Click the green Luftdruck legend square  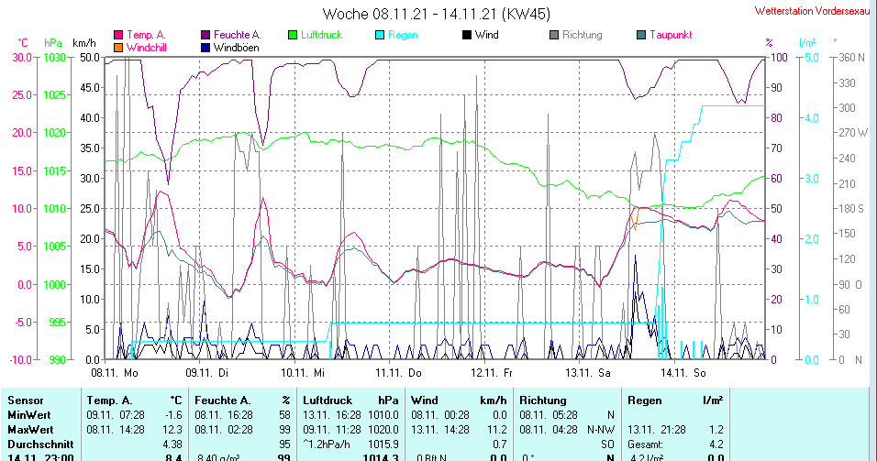(x=293, y=35)
